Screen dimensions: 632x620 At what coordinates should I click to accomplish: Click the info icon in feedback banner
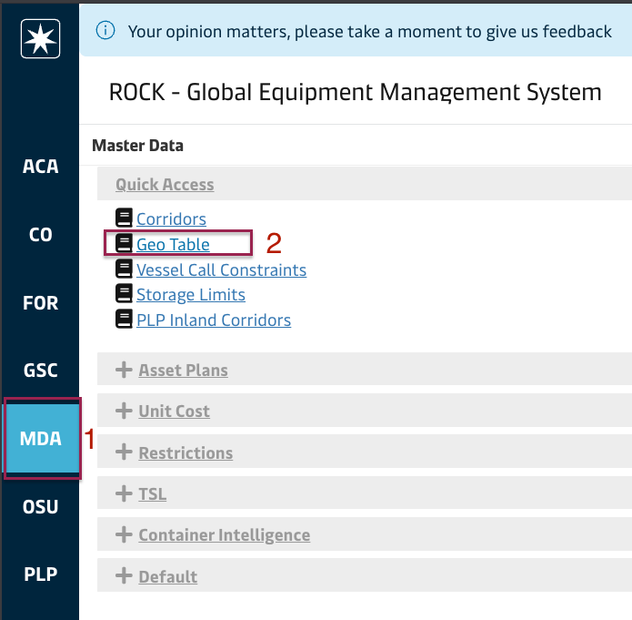[x=105, y=31]
